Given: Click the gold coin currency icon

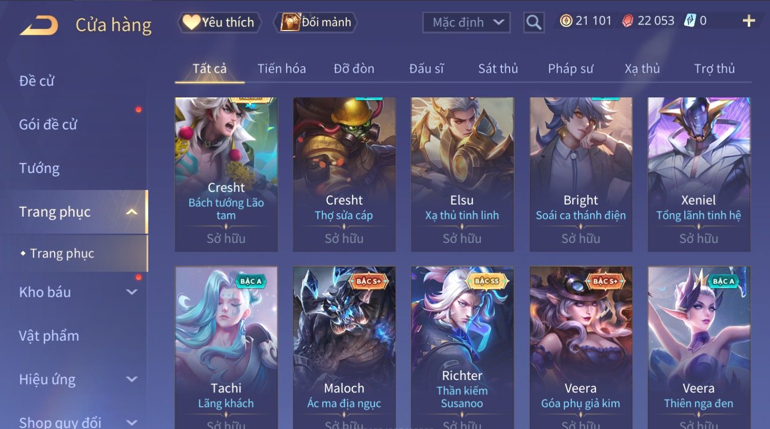Looking at the screenshot, I should (x=566, y=21).
